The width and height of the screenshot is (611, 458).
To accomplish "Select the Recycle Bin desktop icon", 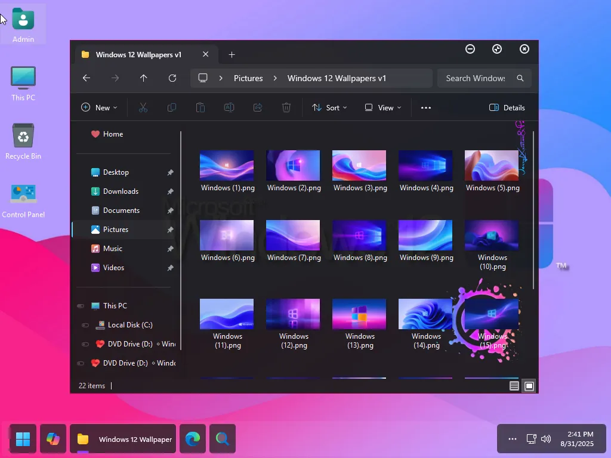I will point(23,141).
